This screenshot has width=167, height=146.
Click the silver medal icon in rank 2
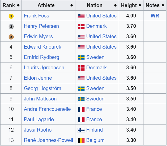[x=11, y=27]
